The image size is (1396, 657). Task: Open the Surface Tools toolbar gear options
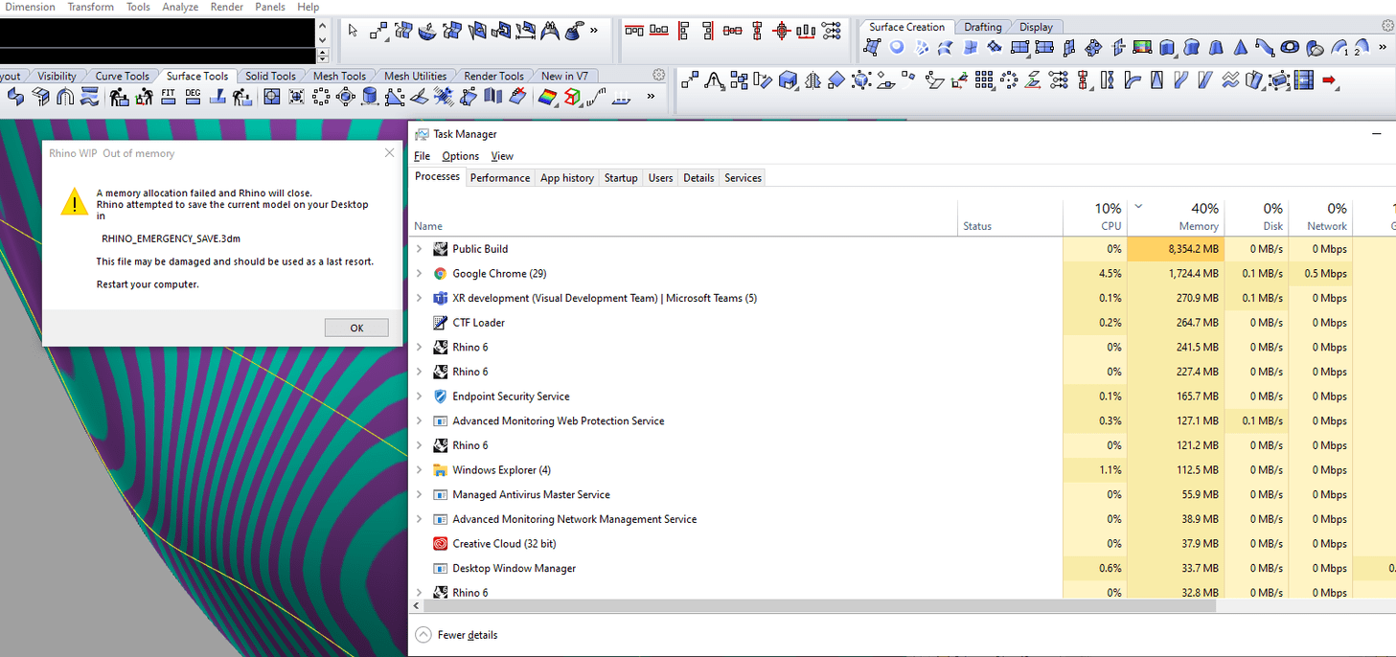tap(658, 75)
